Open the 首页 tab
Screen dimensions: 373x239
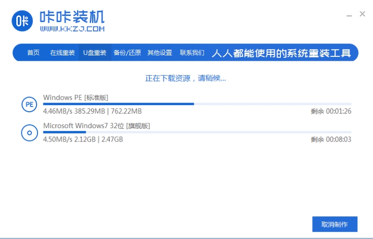click(33, 53)
